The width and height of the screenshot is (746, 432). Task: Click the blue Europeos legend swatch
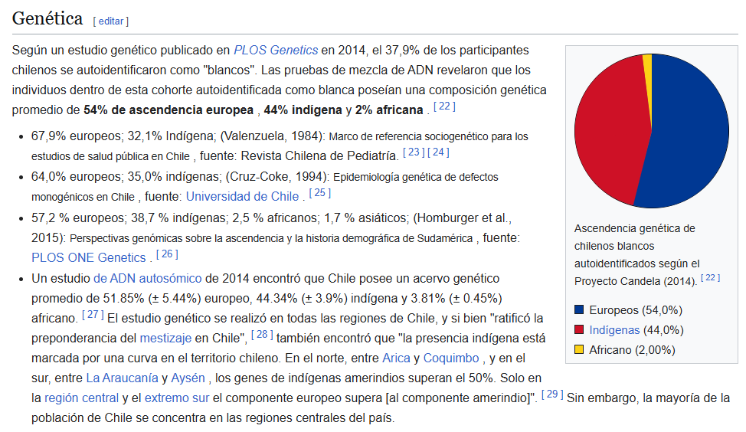579,309
